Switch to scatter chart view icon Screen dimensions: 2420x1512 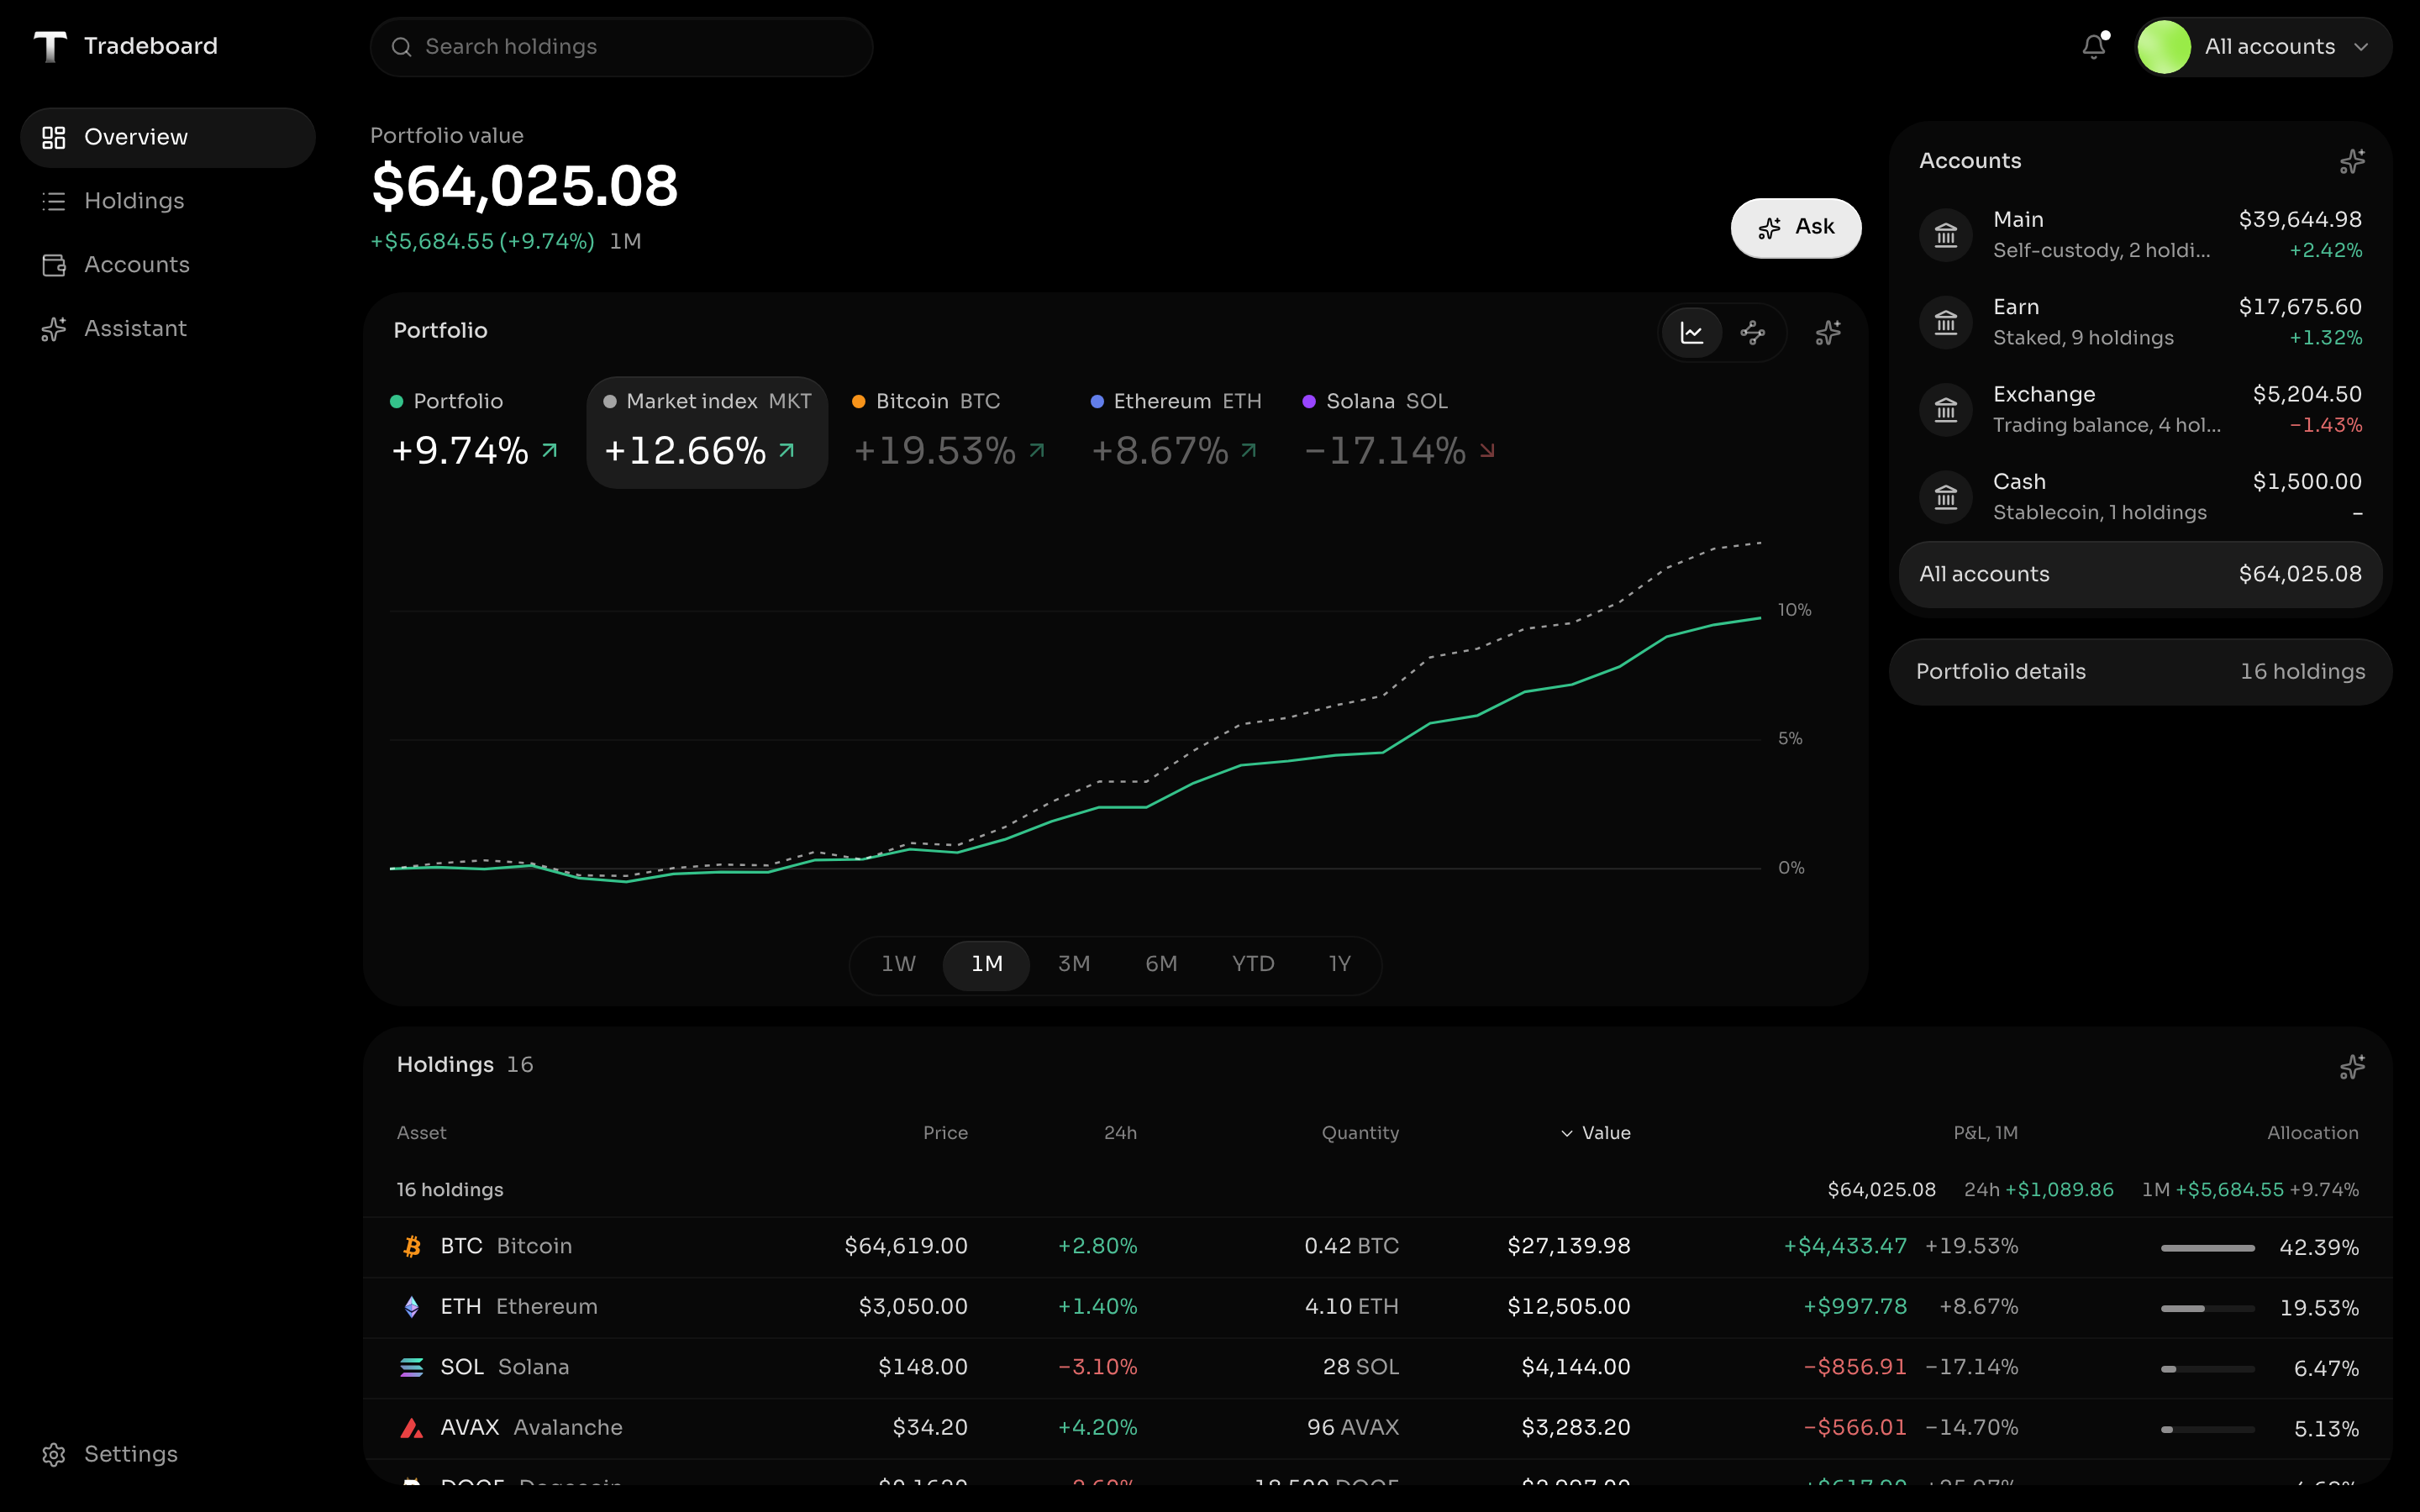(x=1753, y=333)
